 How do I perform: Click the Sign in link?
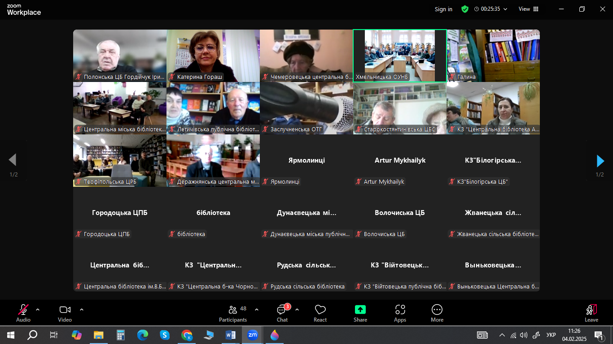click(443, 9)
